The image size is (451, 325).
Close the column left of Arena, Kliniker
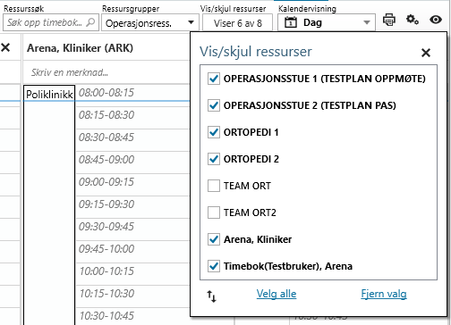point(5,47)
